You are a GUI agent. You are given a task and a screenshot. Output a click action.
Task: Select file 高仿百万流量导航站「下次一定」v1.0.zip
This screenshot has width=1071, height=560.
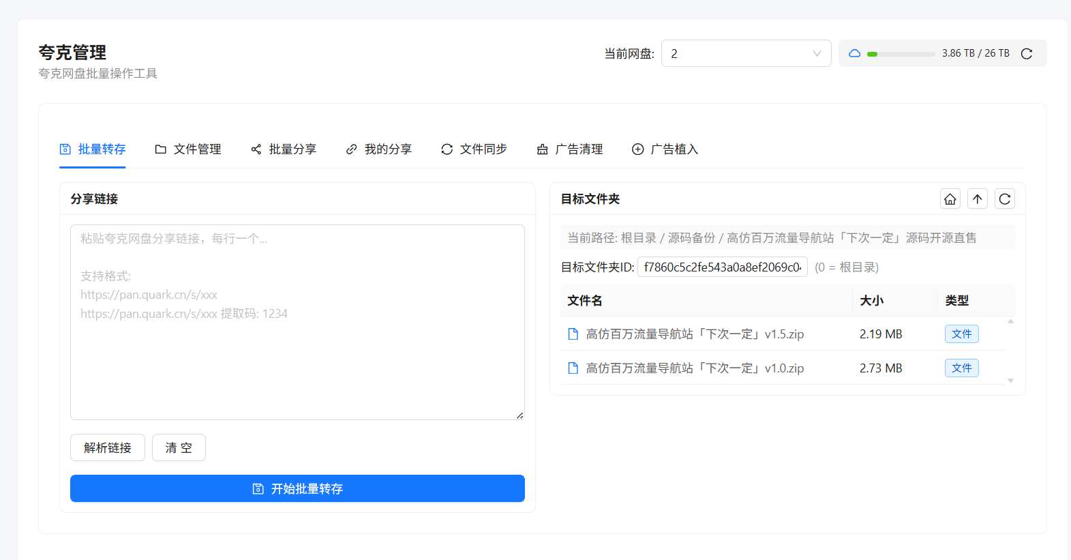[695, 368]
